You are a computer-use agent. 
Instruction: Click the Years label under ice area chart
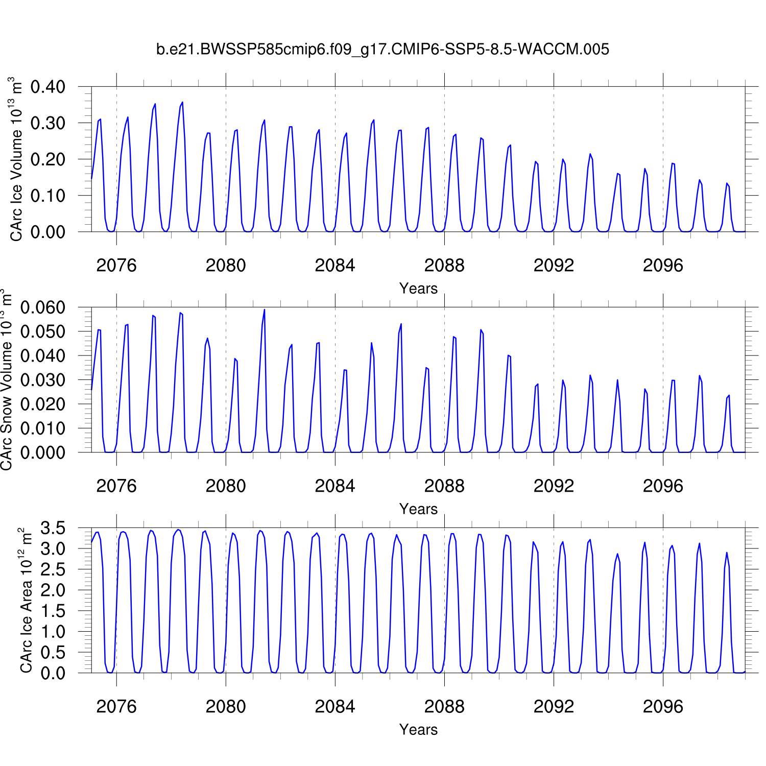(418, 730)
